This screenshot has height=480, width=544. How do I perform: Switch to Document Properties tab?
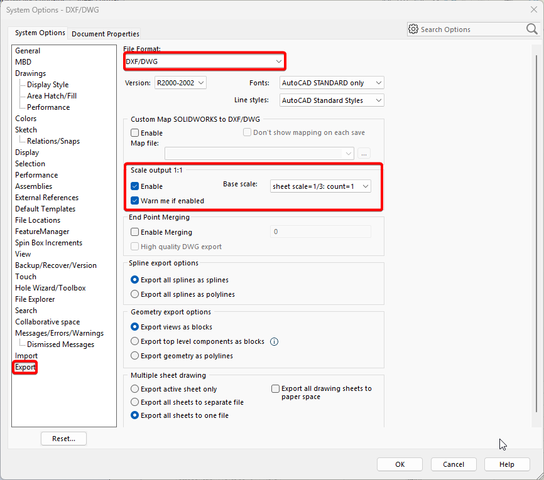(105, 34)
